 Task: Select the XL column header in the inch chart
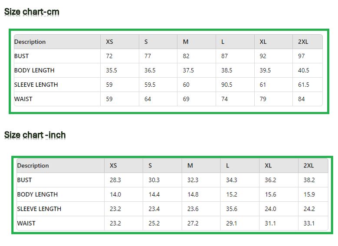click(x=268, y=165)
